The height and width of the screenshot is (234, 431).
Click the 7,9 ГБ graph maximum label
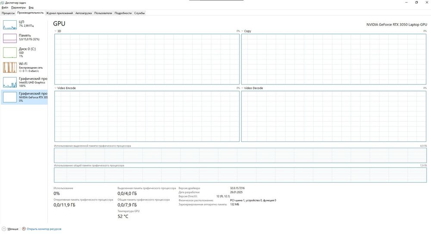(423, 165)
